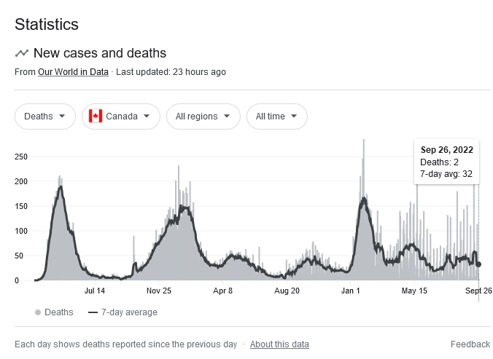
Task: Click the New cases and deaths title
Action: point(101,53)
